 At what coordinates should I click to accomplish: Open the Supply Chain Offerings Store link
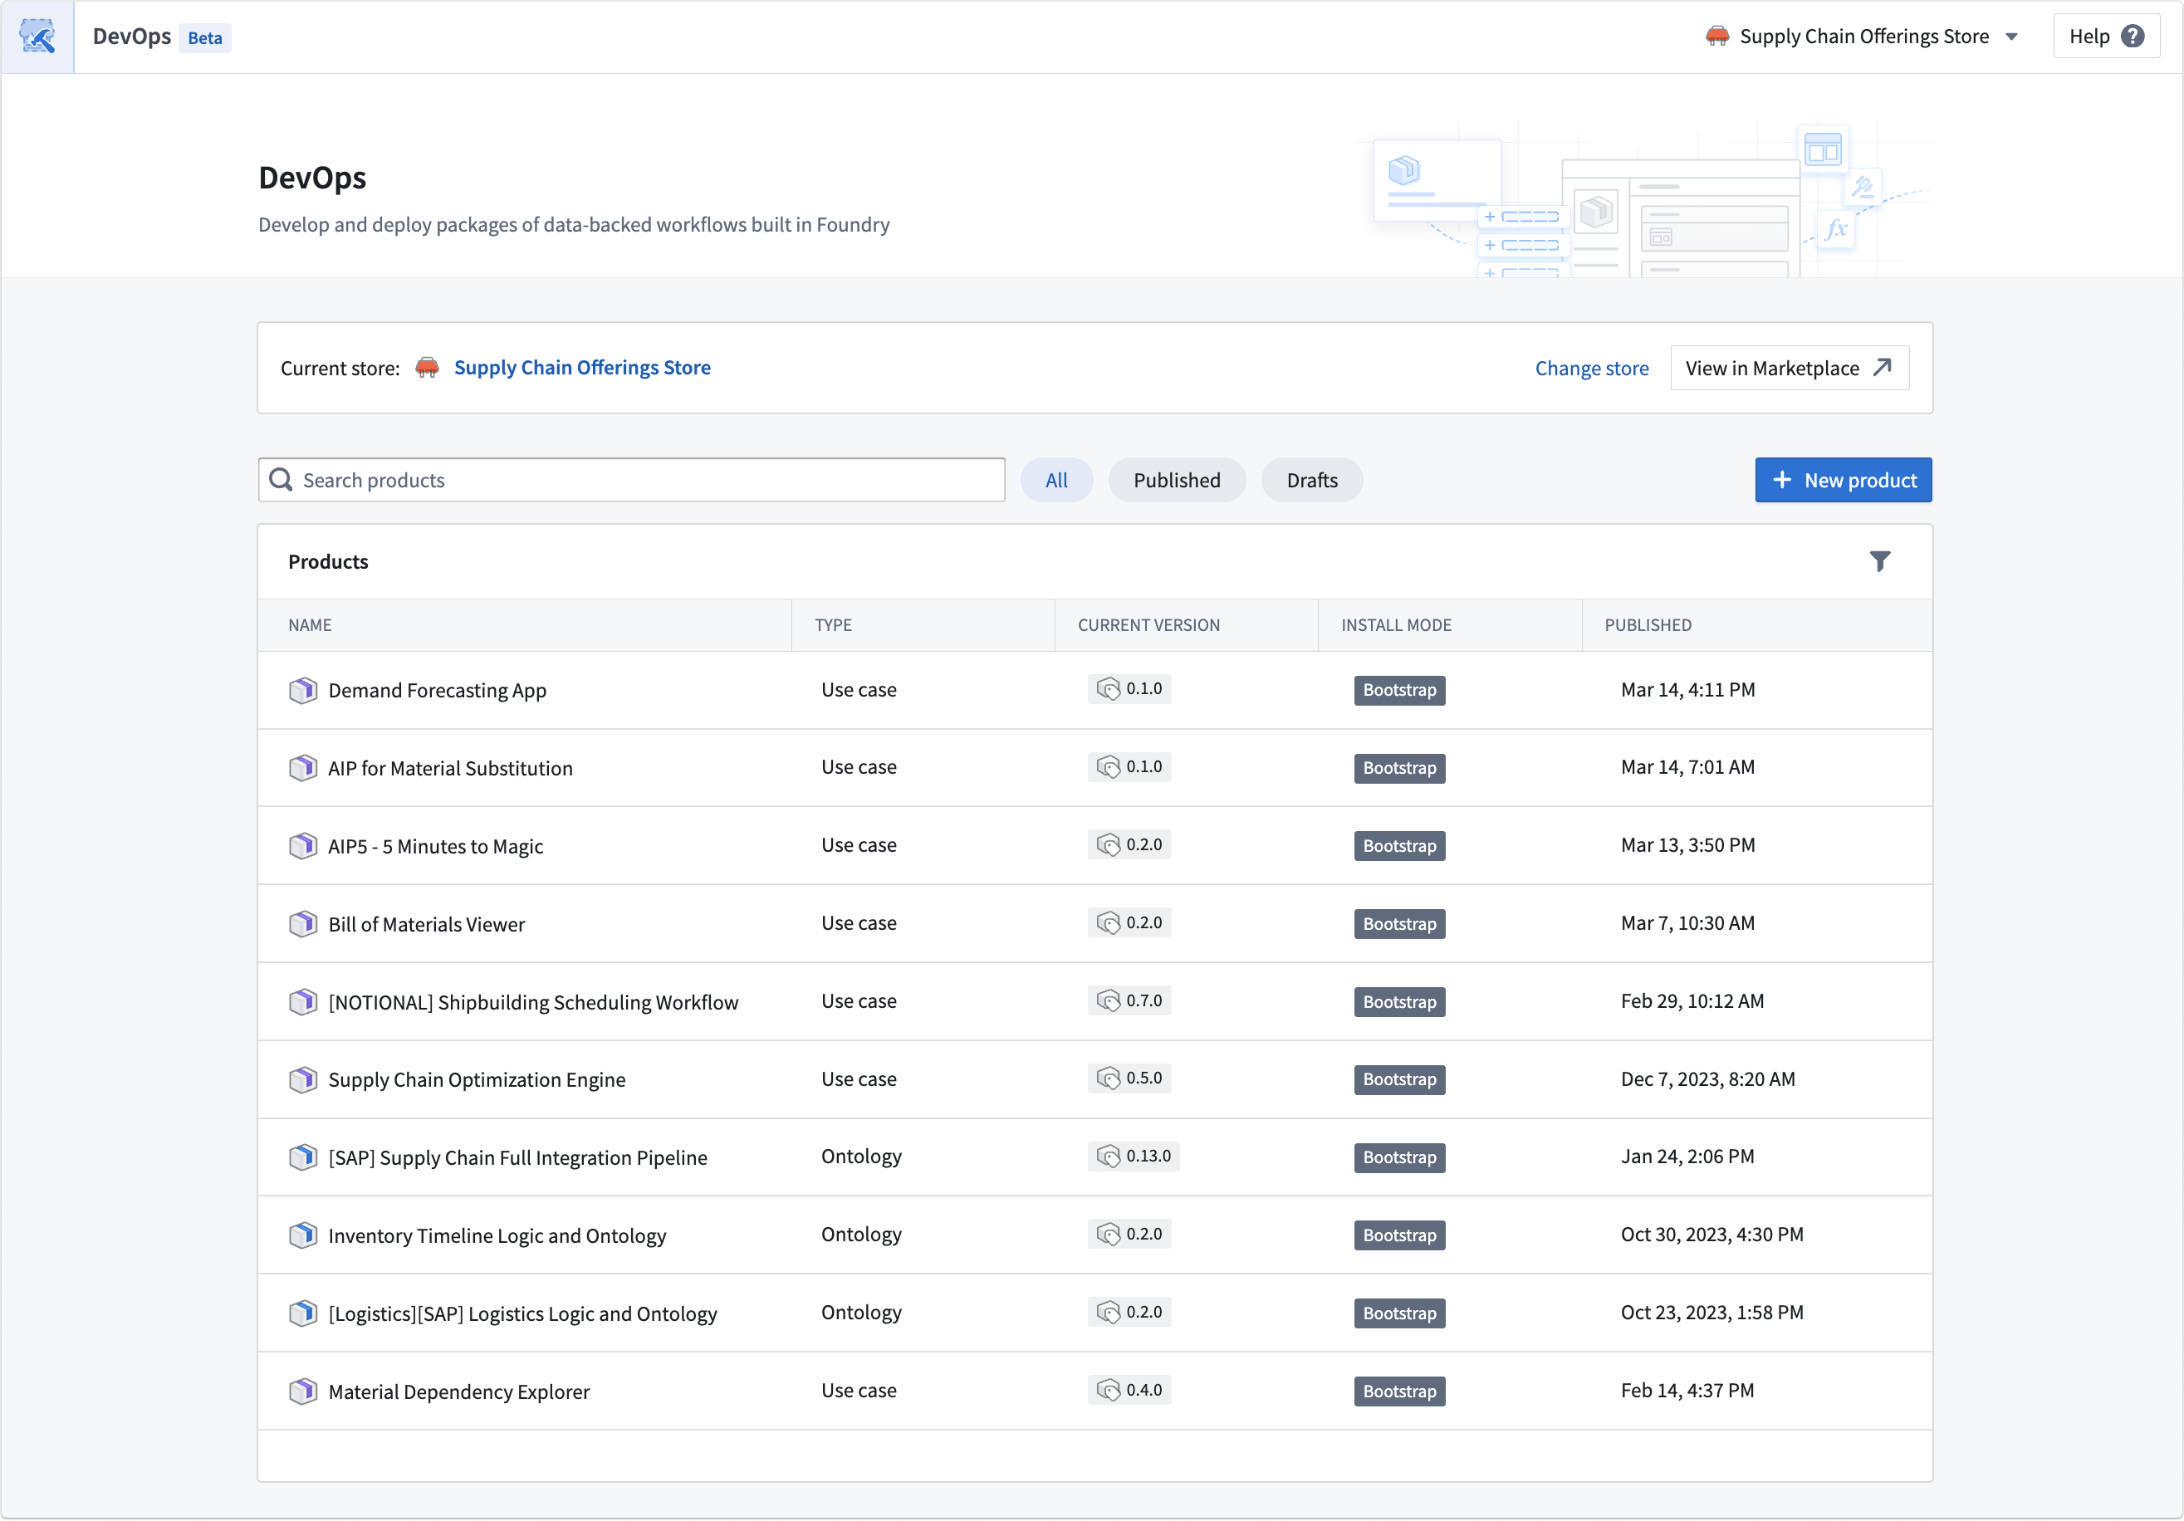coord(582,368)
